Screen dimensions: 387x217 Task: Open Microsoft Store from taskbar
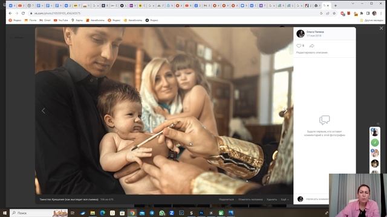point(122,213)
